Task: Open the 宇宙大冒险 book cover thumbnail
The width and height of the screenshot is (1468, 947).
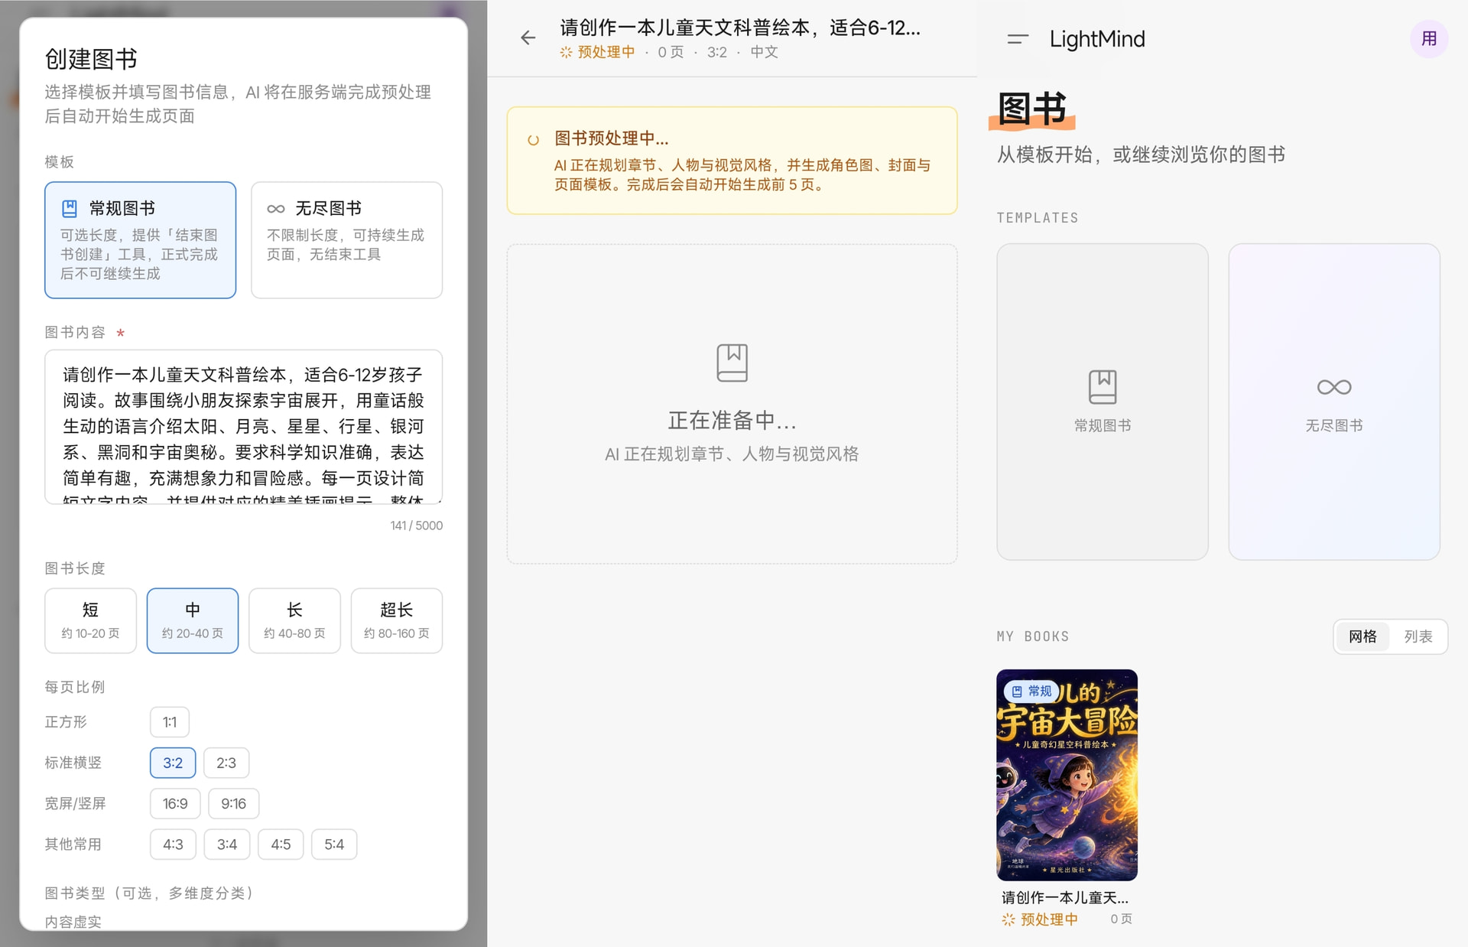Action: 1067,775
